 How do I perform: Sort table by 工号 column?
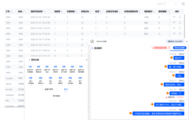pyautogui.click(x=9, y=12)
